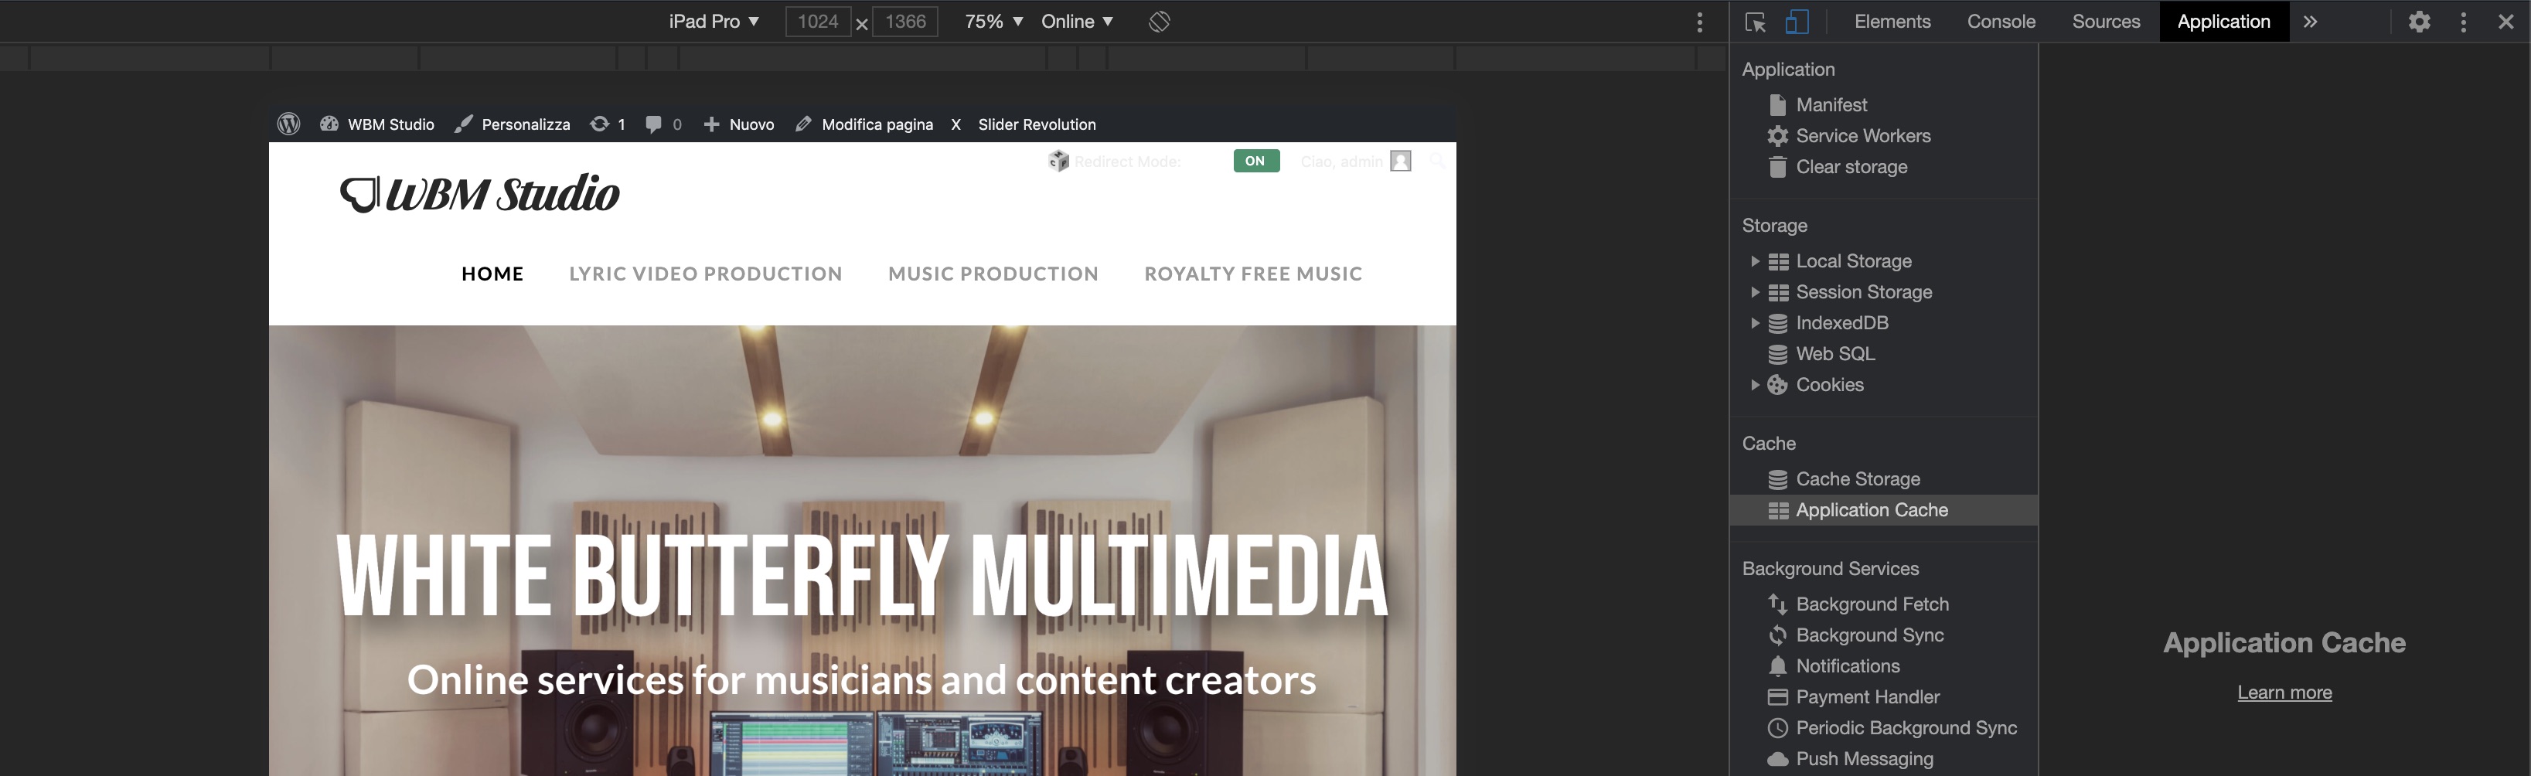Select Manifest label in sidebar
2531x776 pixels.
(x=1831, y=105)
